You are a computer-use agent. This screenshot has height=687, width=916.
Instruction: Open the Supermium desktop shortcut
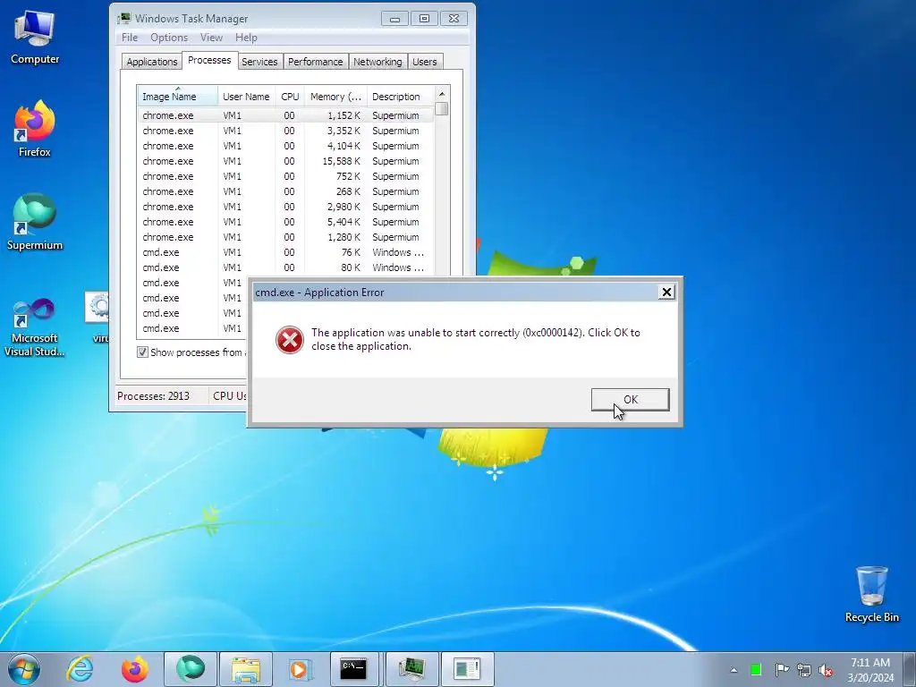point(35,222)
